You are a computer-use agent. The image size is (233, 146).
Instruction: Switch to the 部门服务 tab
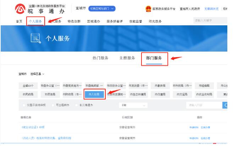[154, 58]
